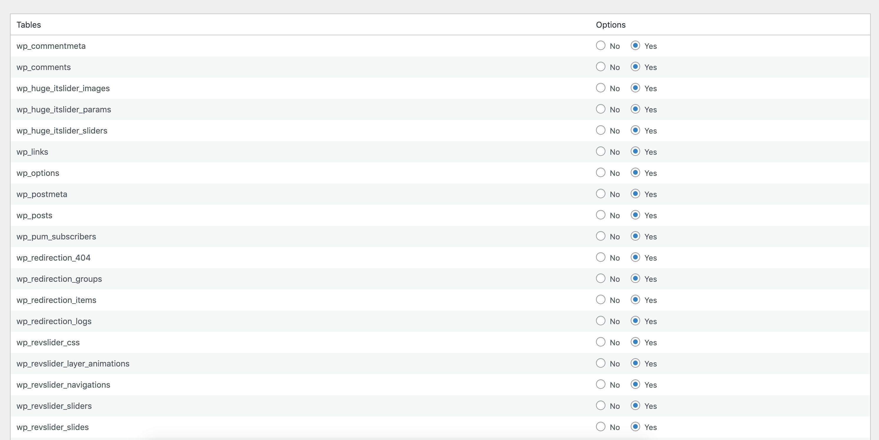Choose No for wp_revslider_sliders

(x=600, y=405)
